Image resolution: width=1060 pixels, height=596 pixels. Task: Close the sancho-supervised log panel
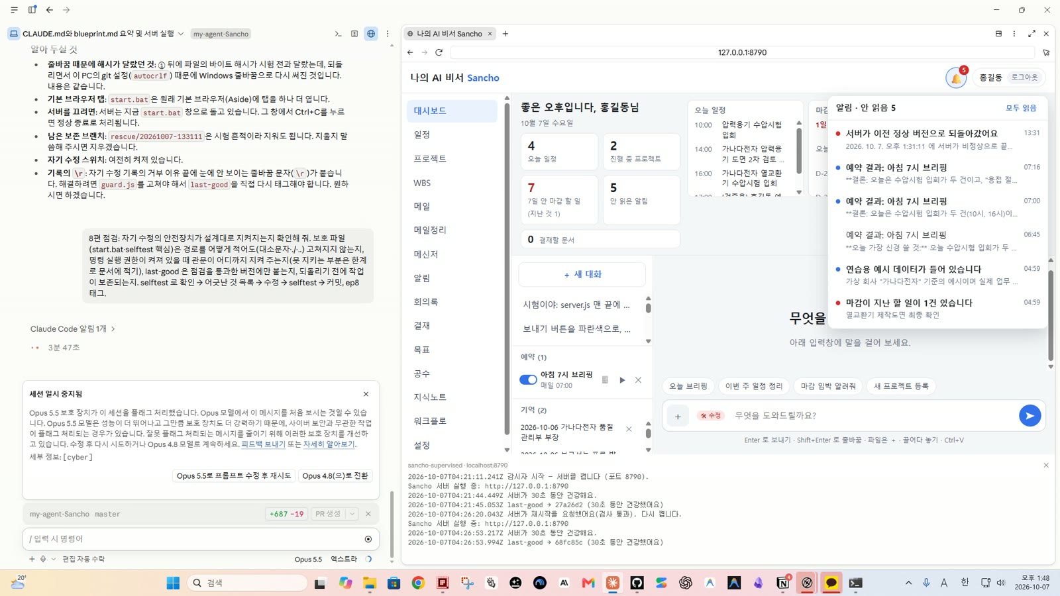(x=1046, y=466)
